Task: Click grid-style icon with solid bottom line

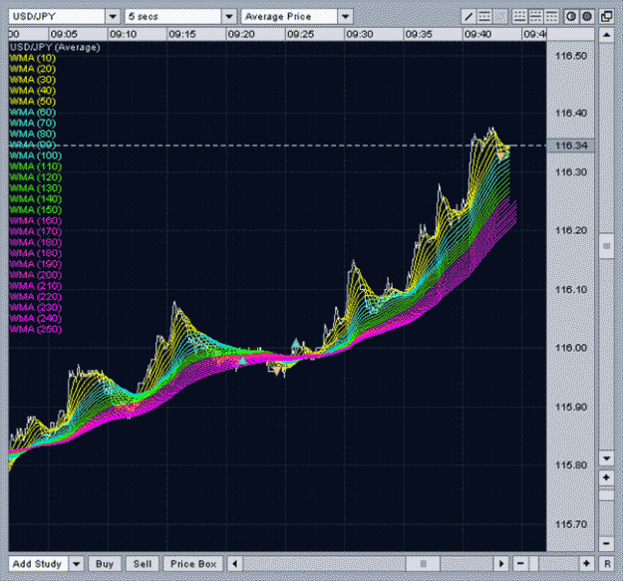Action: 519,17
